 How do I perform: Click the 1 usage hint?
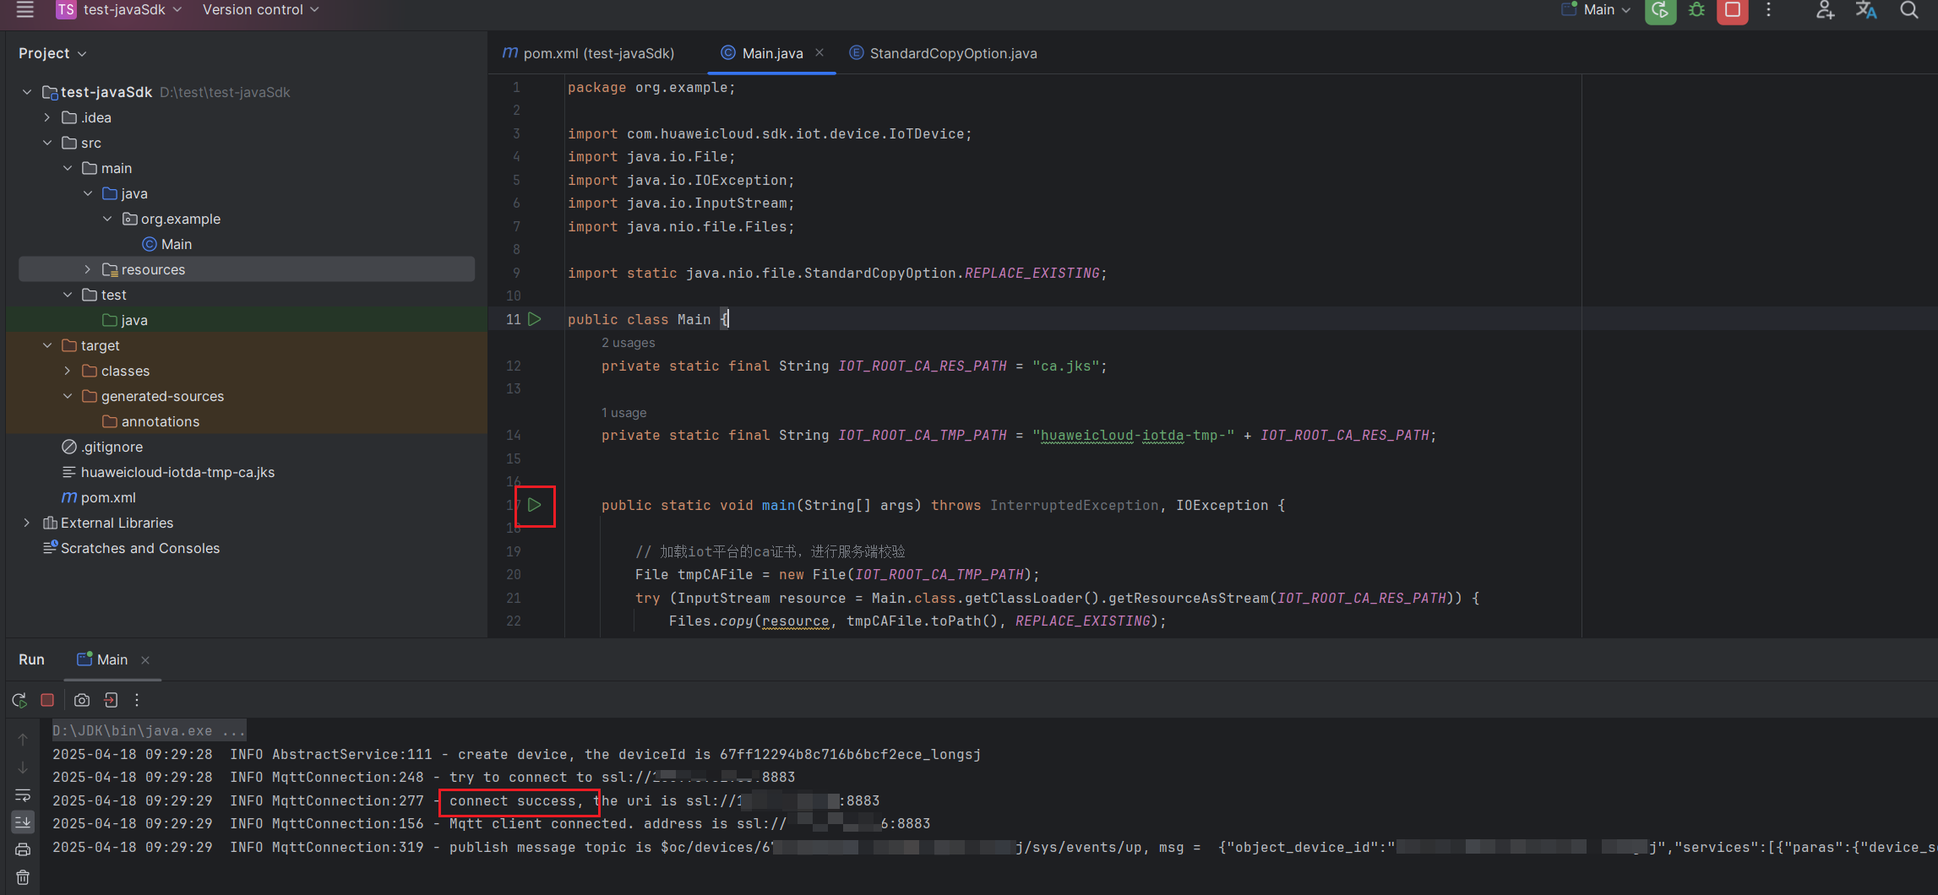(x=623, y=413)
